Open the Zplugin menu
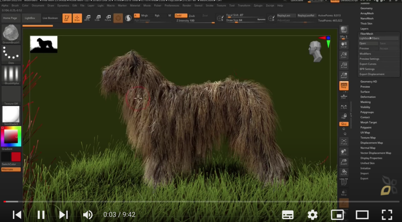Image resolution: width=402 pixels, height=222 pixels. (x=258, y=5)
